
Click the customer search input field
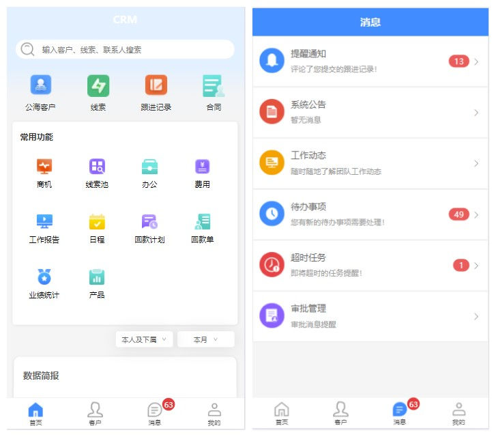125,49
